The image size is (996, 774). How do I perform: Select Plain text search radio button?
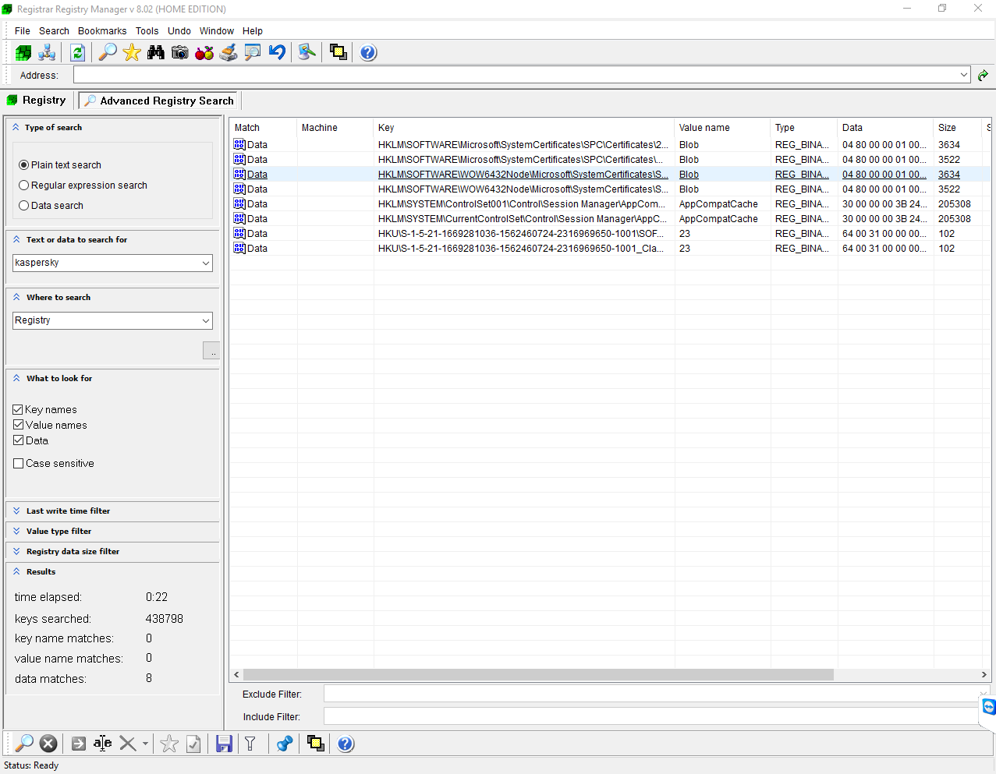tap(24, 165)
